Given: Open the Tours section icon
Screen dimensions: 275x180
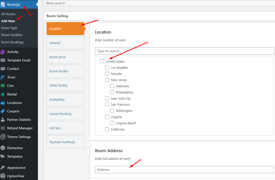Looking at the screenshot, I should [3, 77].
